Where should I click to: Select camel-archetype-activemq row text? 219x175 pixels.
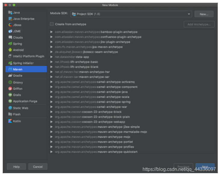coord(95,82)
